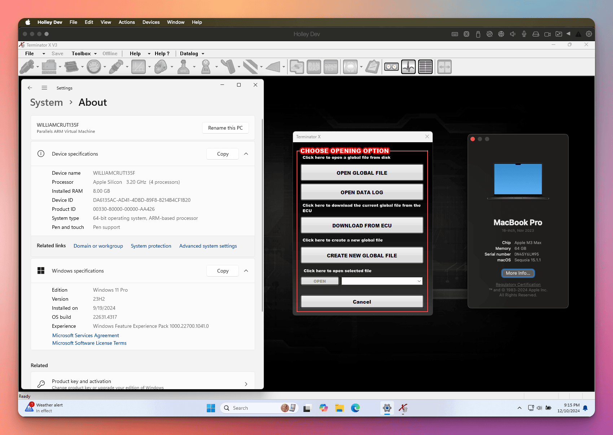Open the datalog trace viewer
613x435 pixels.
(408, 67)
